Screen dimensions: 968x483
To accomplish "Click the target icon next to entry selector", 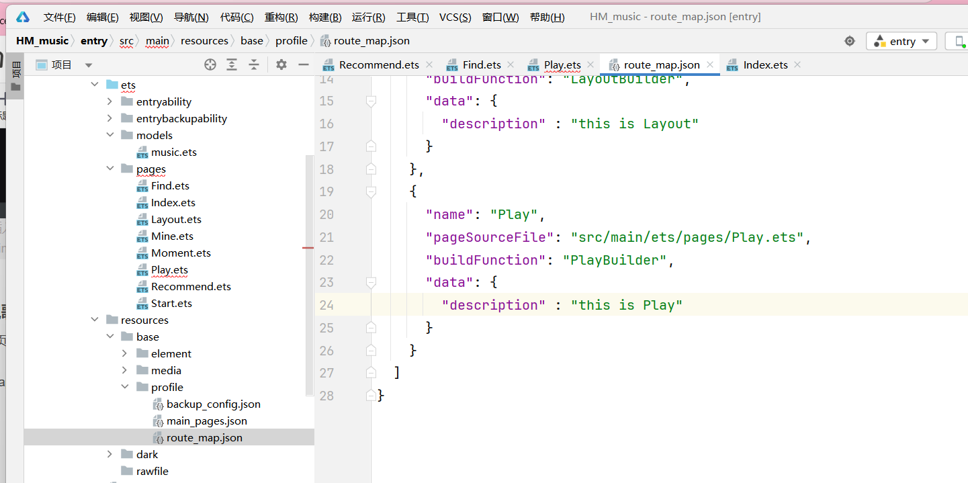I will pyautogui.click(x=850, y=41).
